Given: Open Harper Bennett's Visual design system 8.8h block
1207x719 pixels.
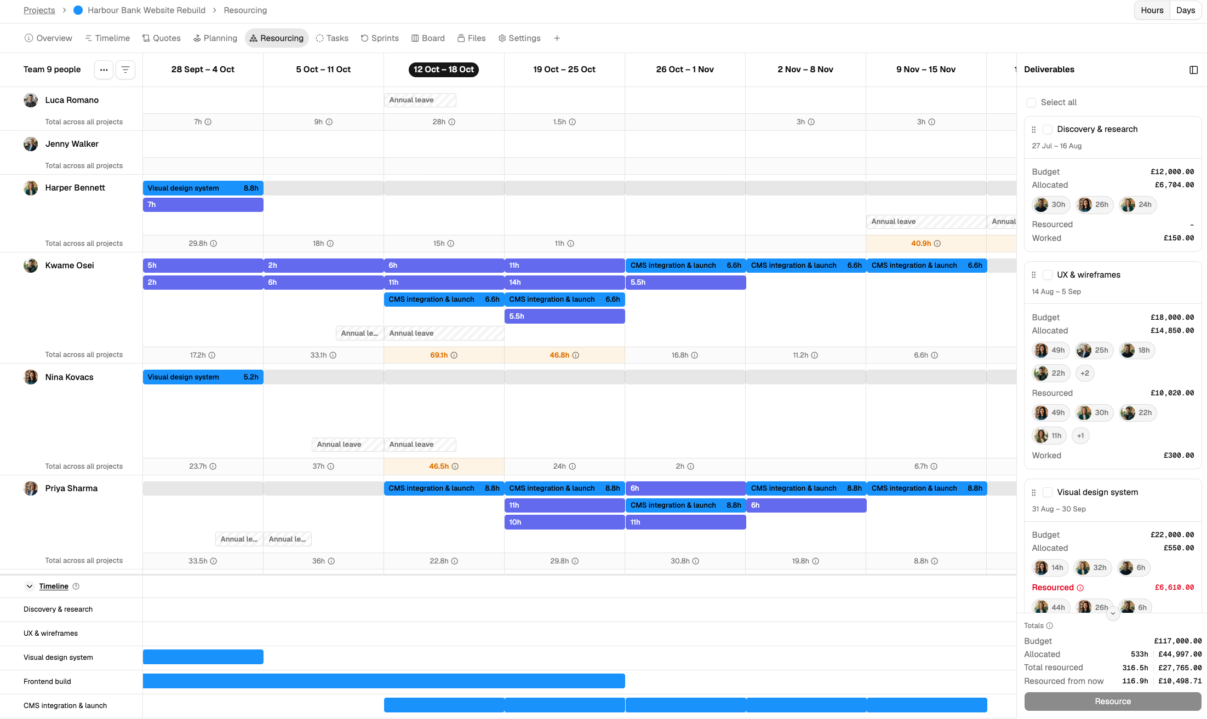Looking at the screenshot, I should point(203,188).
